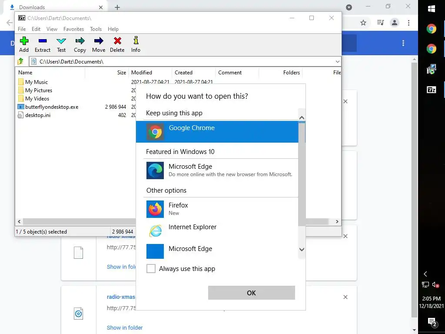The height and width of the screenshot is (334, 445).
Task: Open Downloads page more-actions menu
Action: click(403, 43)
